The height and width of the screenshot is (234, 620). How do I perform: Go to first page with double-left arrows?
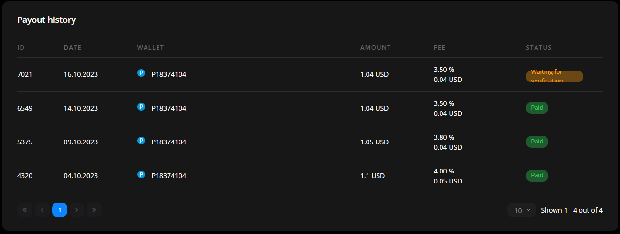(x=24, y=210)
